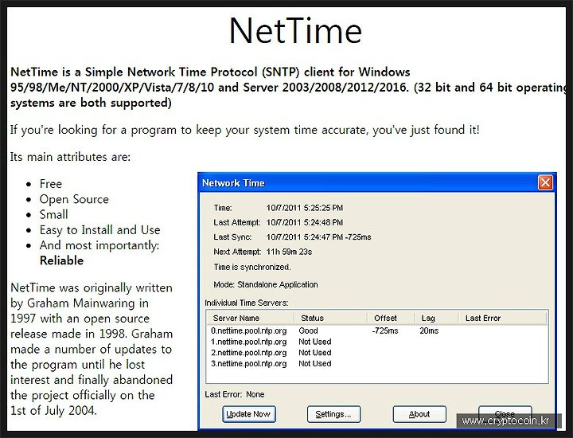The image size is (573, 438).
Task: Click the Last Attempt value 5:24:48 PM
Action: 304,223
